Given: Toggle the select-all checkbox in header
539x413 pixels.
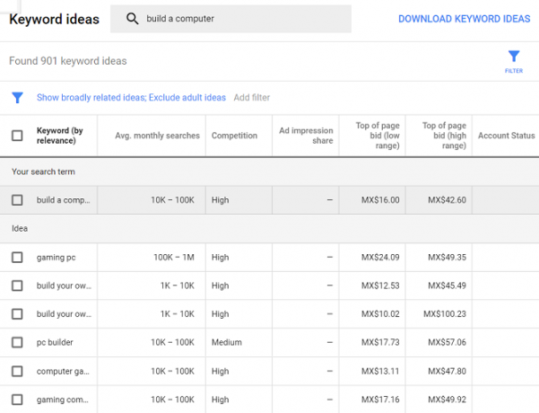Looking at the screenshot, I should point(17,136).
